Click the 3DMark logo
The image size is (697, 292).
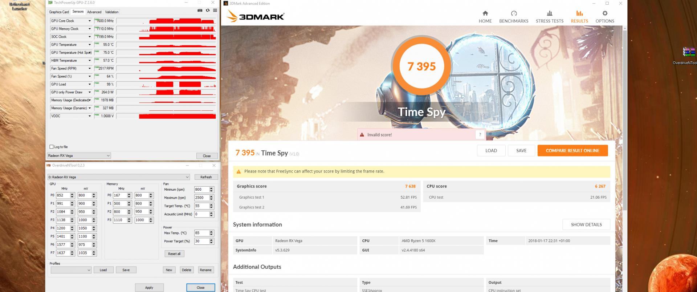pyautogui.click(x=255, y=16)
